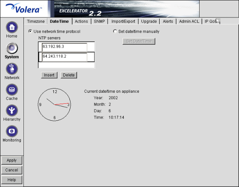The width and height of the screenshot is (239, 187).
Task: Open the Alerts tab
Action: [168, 21]
